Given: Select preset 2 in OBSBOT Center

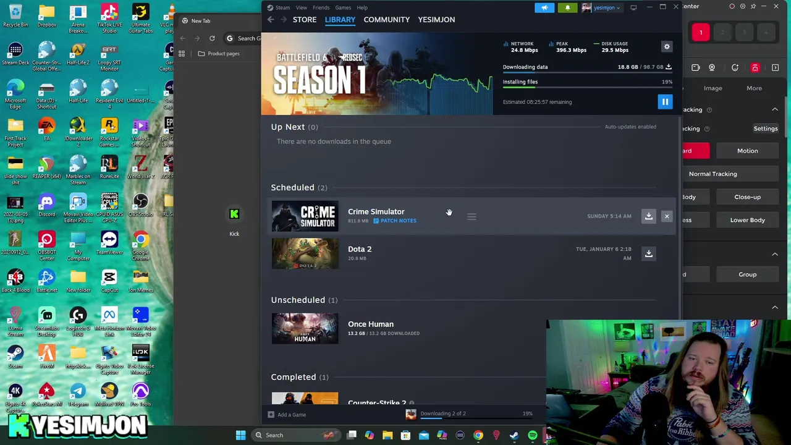Looking at the screenshot, I should 722,32.
